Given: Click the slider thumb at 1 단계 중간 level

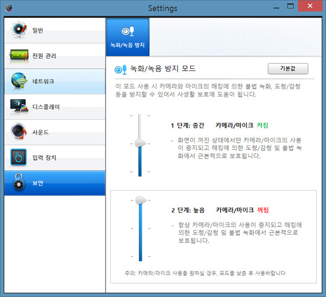Looking at the screenshot, I should pyautogui.click(x=140, y=143).
